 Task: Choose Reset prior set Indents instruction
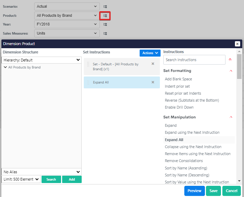click(183, 93)
